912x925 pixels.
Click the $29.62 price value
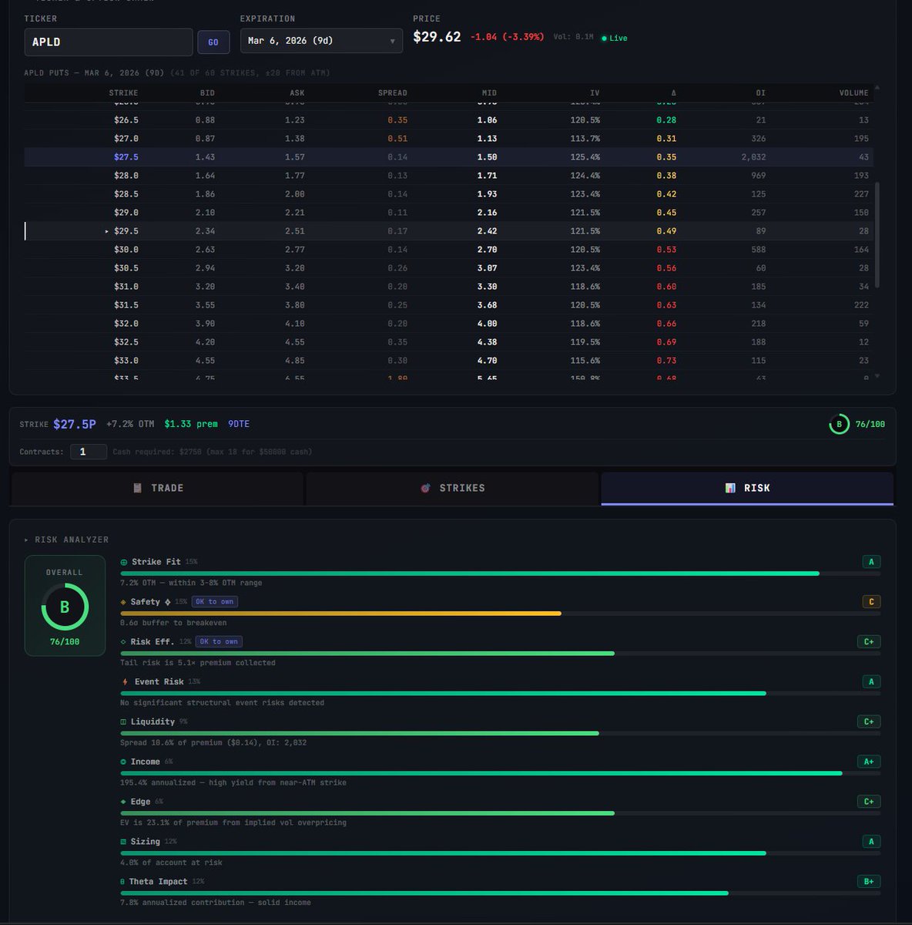[437, 37]
